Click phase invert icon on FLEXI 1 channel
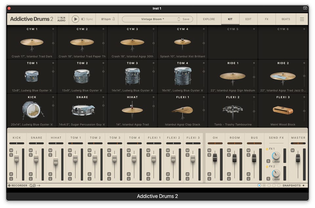This screenshot has width=315, height=208. click(148, 174)
